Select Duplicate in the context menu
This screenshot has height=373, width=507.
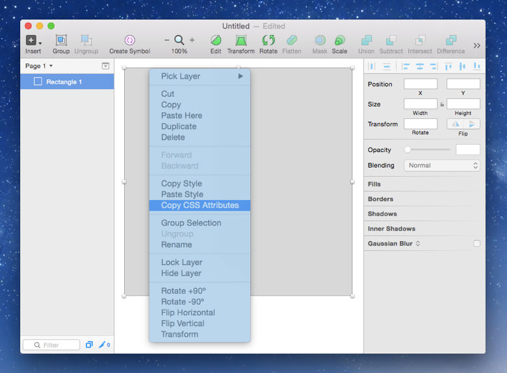point(179,127)
